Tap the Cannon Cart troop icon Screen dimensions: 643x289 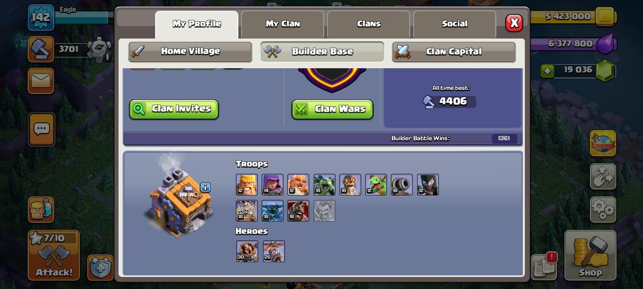coord(401,185)
